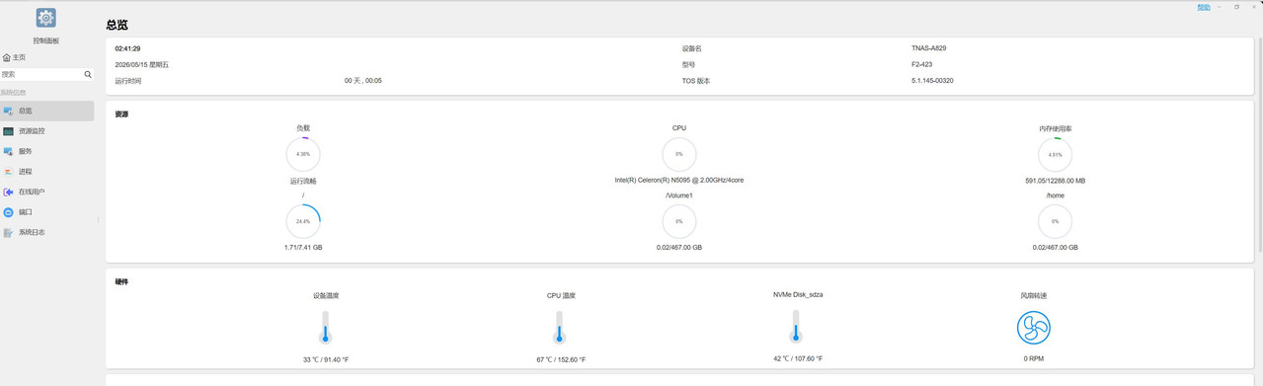Click the 42 ℃ / 107.60 ℉ reading
1263x386 pixels.
(x=798, y=359)
